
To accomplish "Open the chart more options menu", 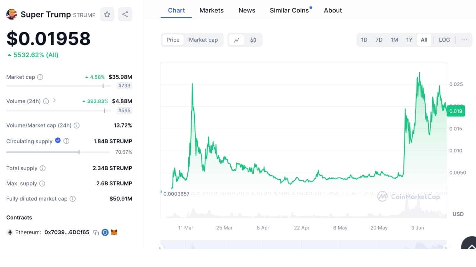I will pyautogui.click(x=465, y=40).
